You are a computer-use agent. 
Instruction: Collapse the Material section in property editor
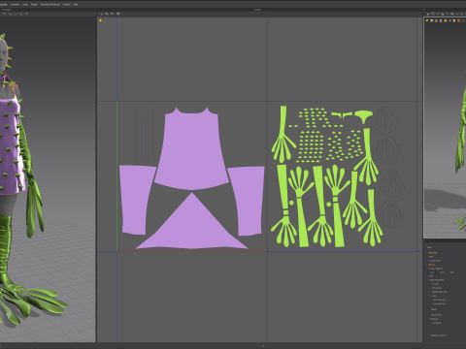pos(426,265)
